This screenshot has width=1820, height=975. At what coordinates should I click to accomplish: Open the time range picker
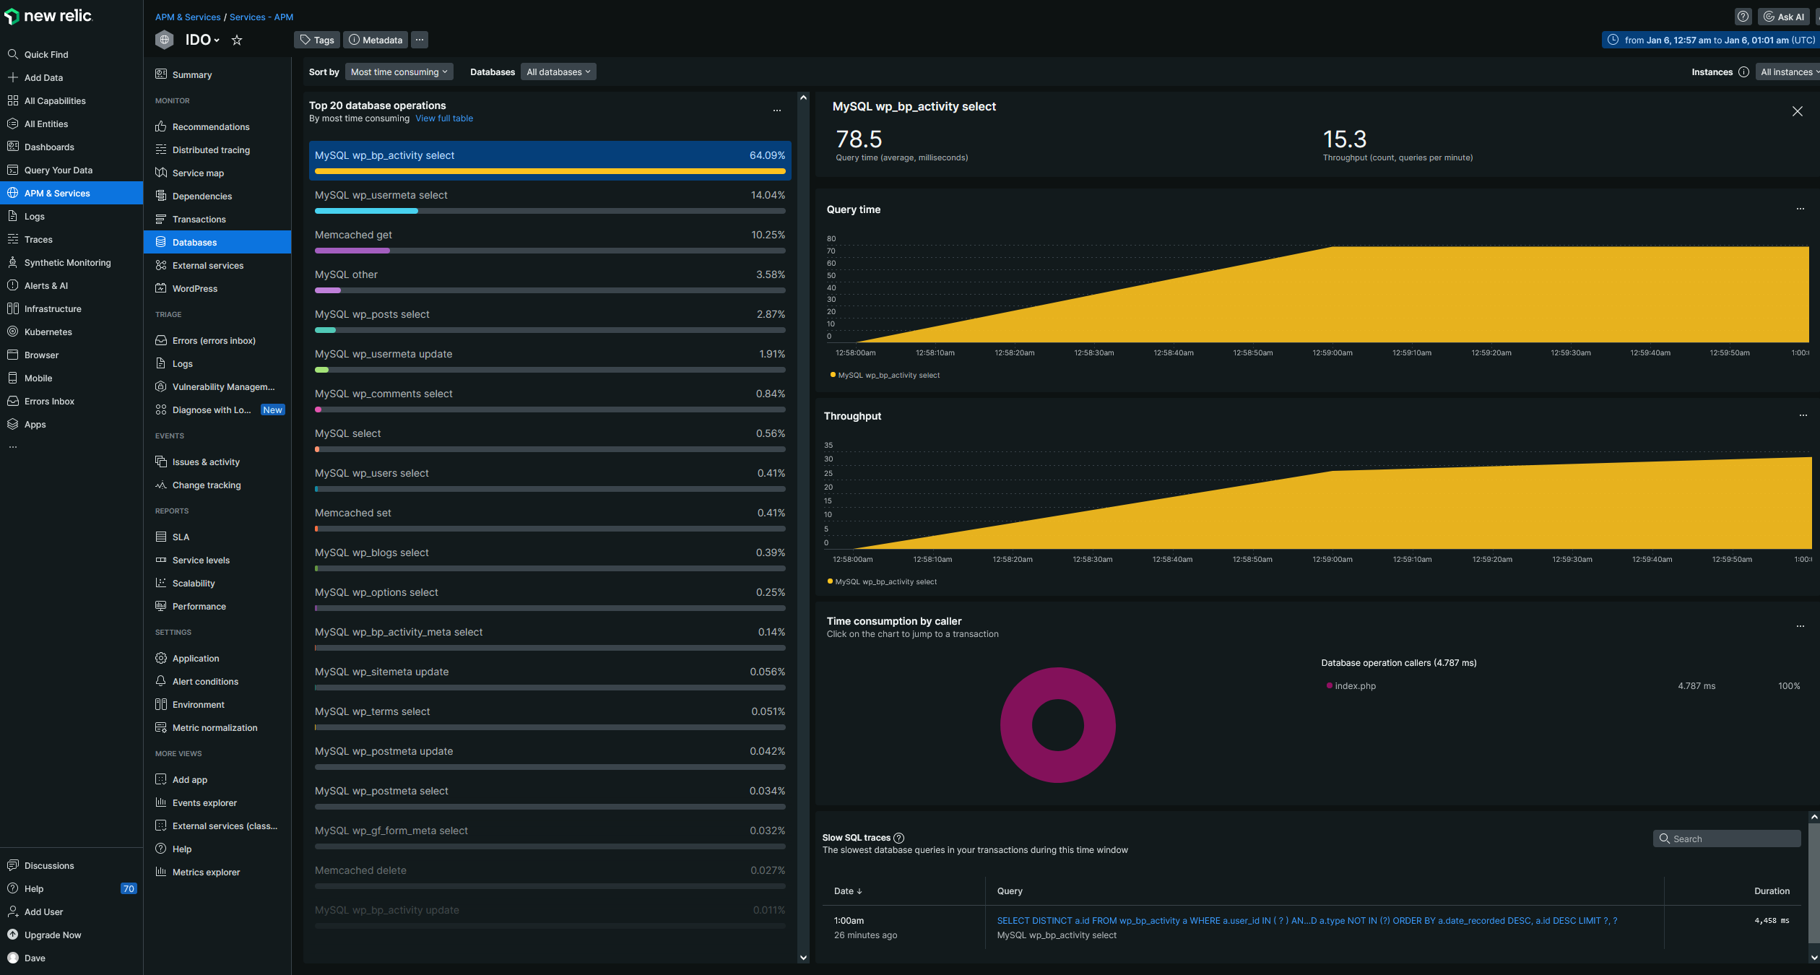coord(1710,40)
